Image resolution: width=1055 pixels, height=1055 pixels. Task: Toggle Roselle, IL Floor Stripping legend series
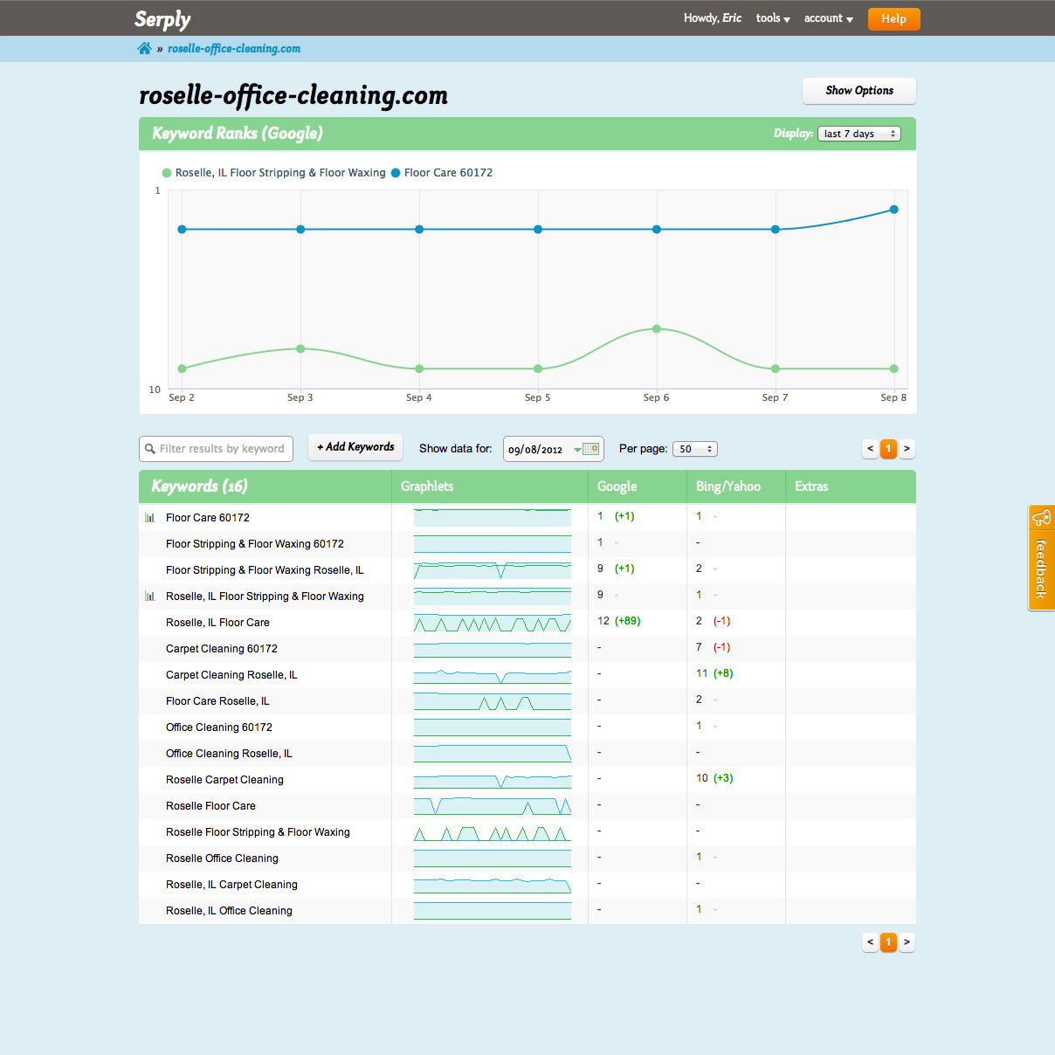[x=272, y=173]
